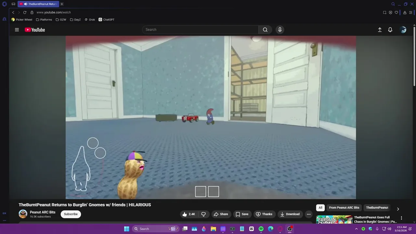
Task: Open sidebar three-dot settings at bottom
Action: coord(5,220)
